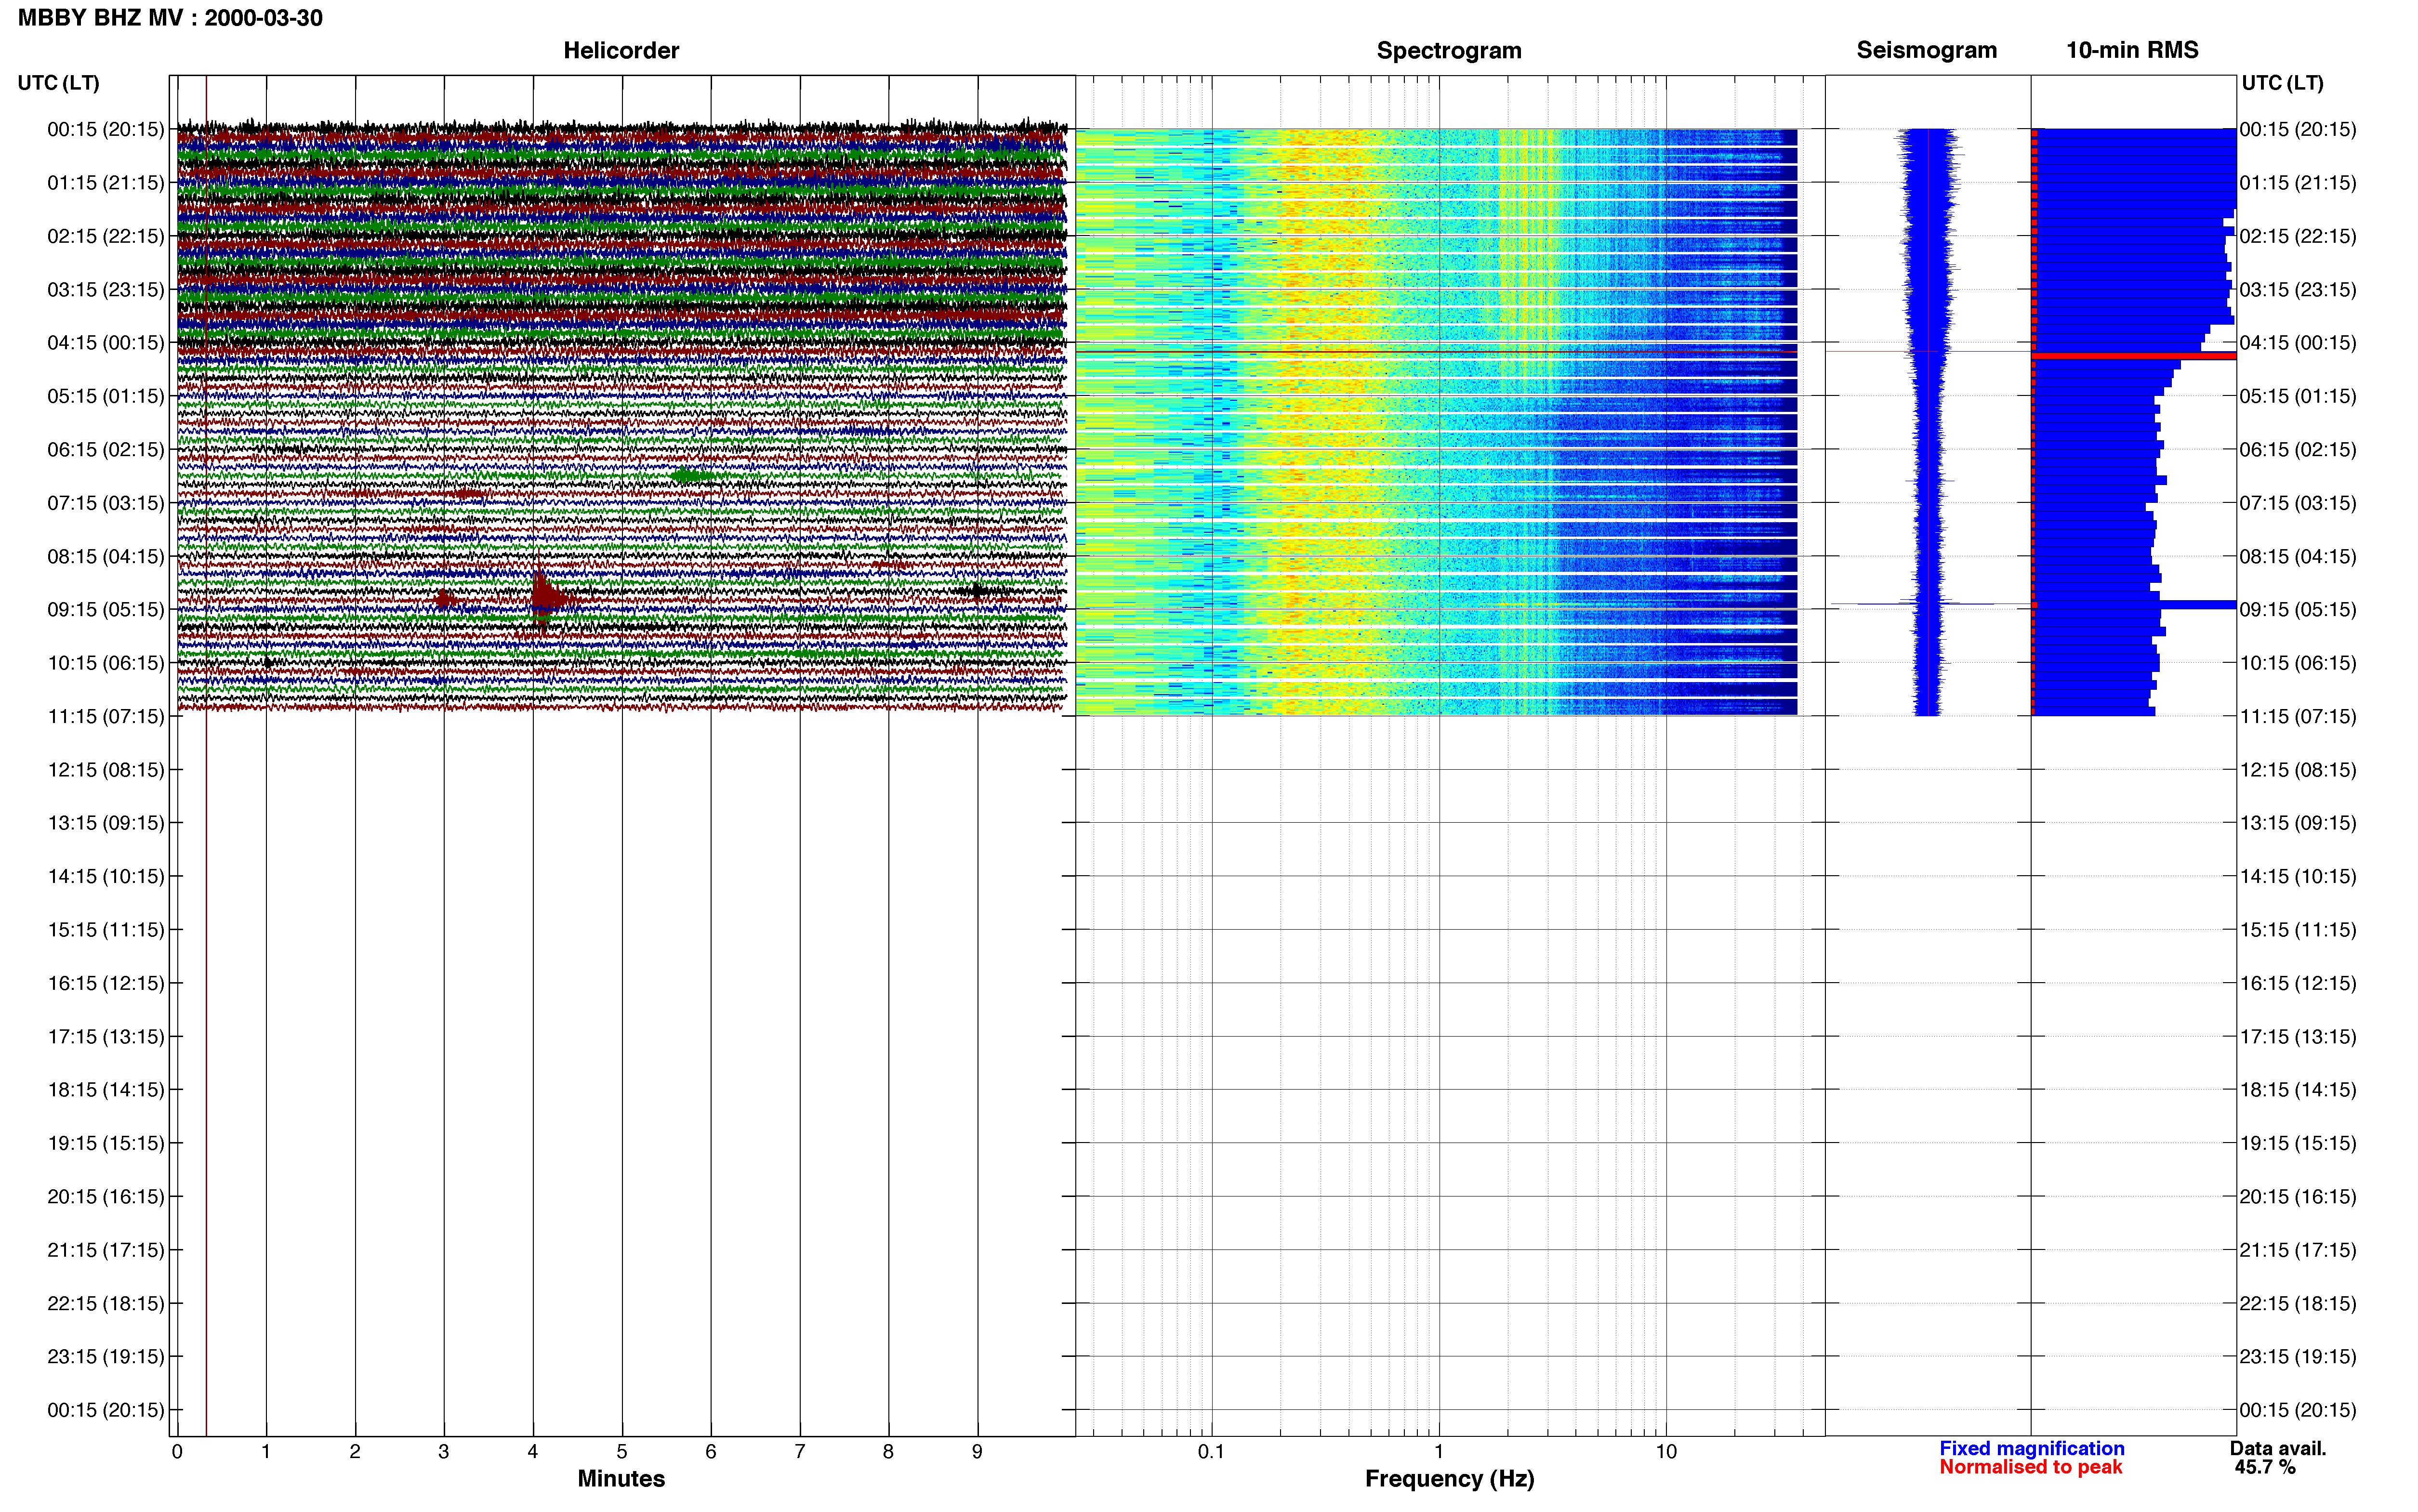The height and width of the screenshot is (1512, 2418).
Task: Click the 'Normalised to peak' legend text
Action: (2030, 1467)
